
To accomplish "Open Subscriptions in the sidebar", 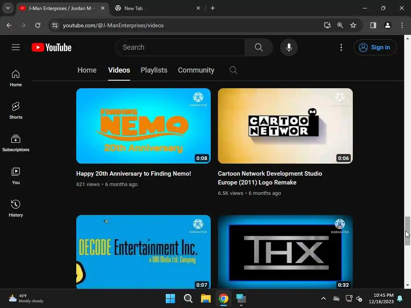I will (x=16, y=143).
